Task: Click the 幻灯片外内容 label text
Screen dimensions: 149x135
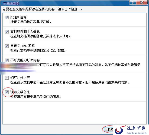Action: pos(20,78)
